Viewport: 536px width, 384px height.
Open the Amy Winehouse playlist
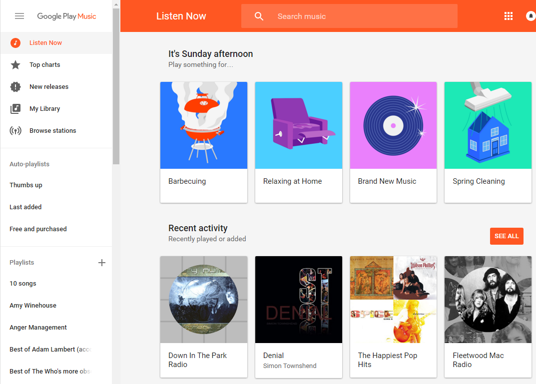coord(33,305)
